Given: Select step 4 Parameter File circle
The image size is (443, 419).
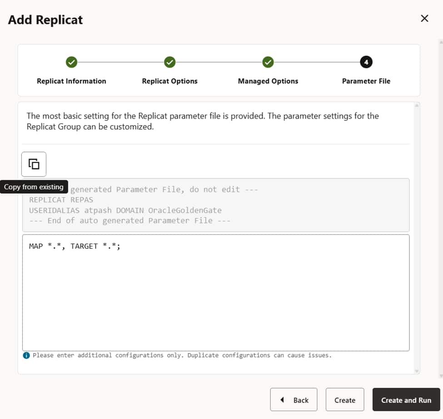Looking at the screenshot, I should point(366,62).
